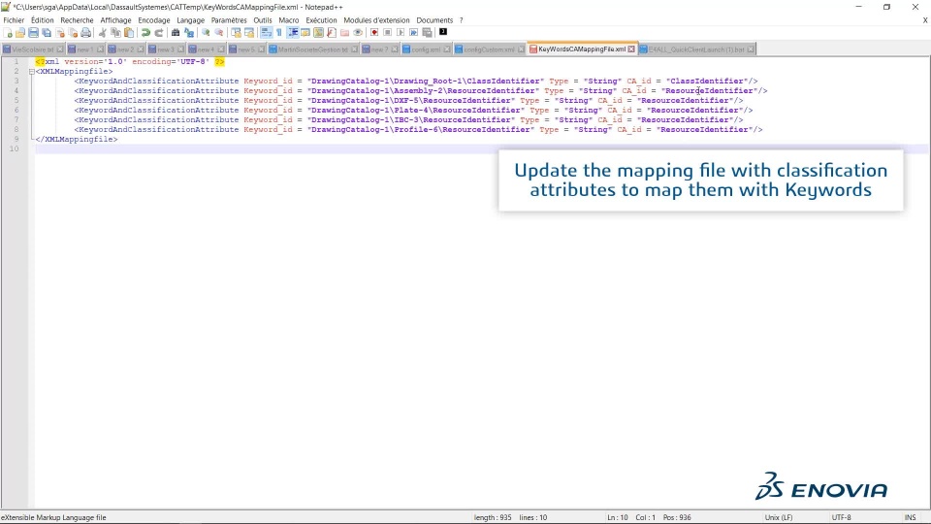The image size is (931, 524).
Task: Click the Close document toolbar icon
Action: tap(60, 33)
